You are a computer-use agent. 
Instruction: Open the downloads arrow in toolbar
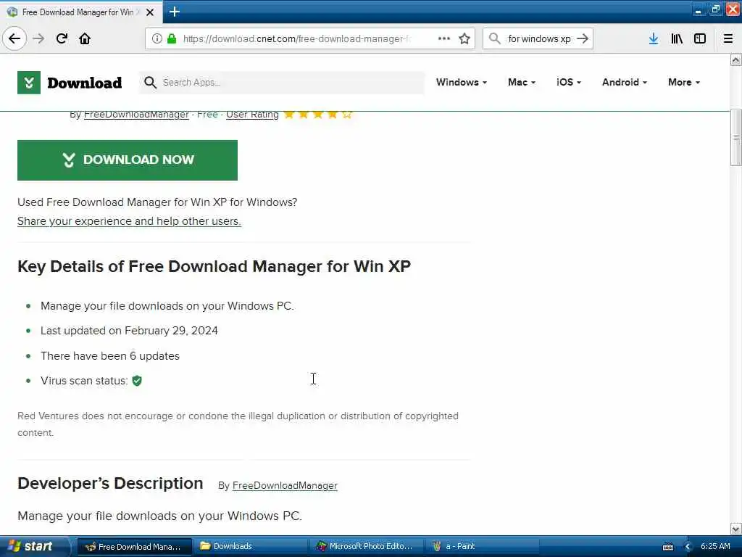[x=654, y=38]
